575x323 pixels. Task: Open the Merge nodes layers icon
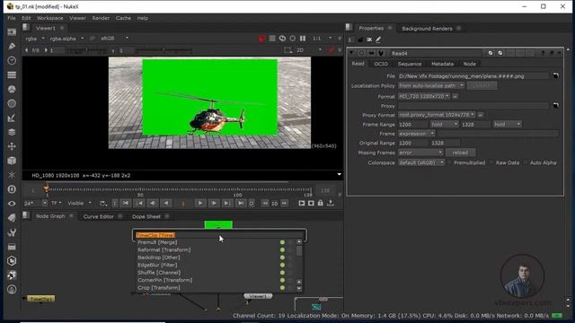coord(12,132)
